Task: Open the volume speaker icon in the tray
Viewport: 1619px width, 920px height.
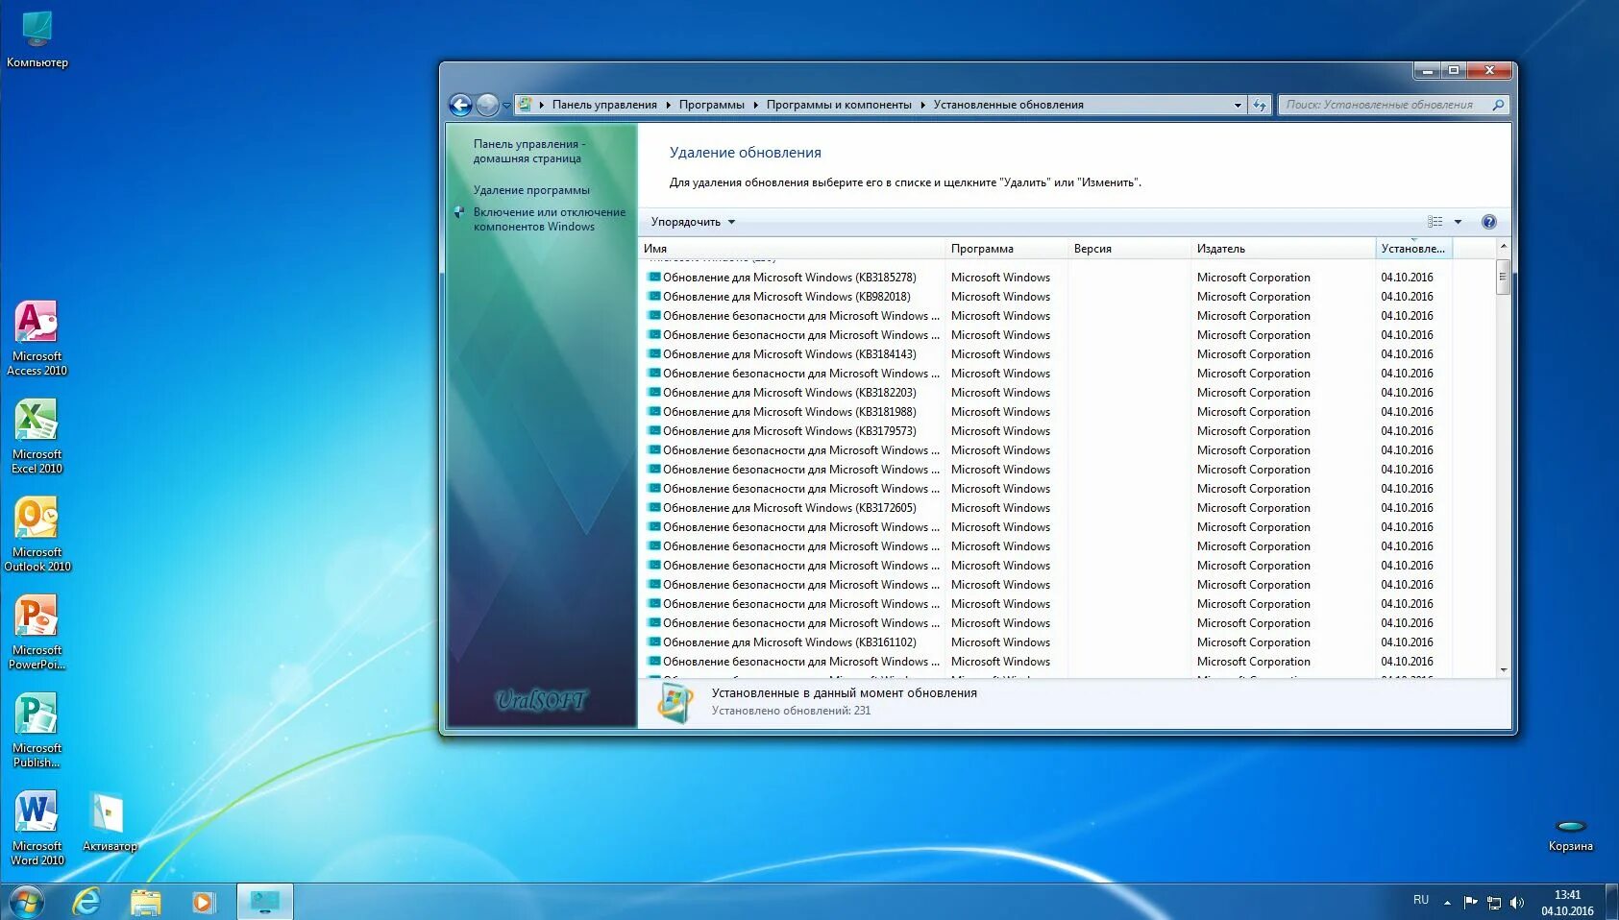Action: click(x=1516, y=902)
